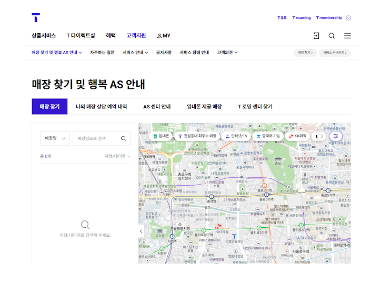Click the T world logo
This screenshot has height=283, width=381.
(x=36, y=17)
